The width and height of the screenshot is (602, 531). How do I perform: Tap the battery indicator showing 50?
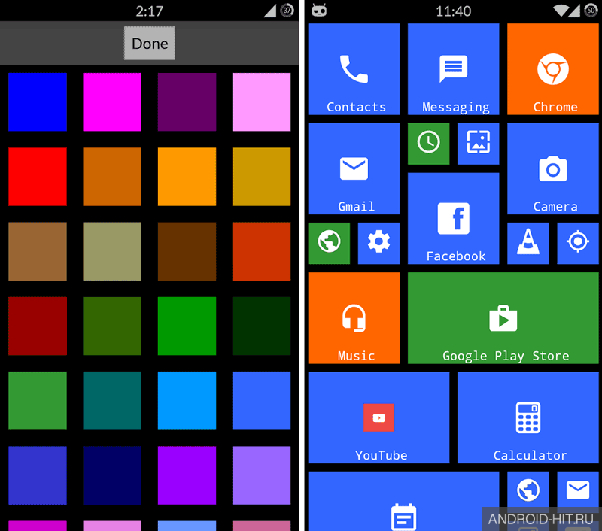(x=591, y=11)
